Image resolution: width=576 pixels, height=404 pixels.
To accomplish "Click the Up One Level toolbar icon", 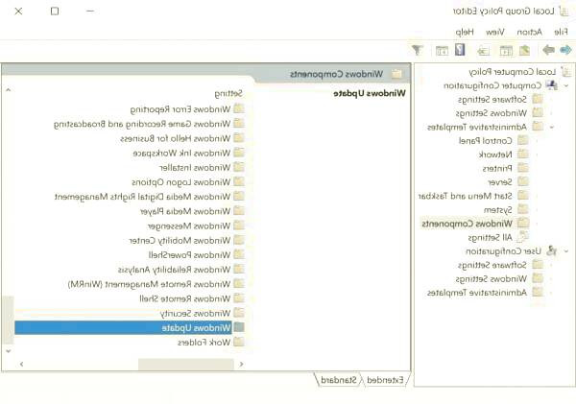I will 524,50.
